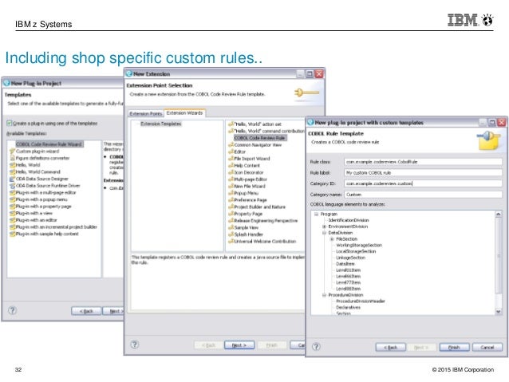Select LocalStorageSection tree item

356,251
